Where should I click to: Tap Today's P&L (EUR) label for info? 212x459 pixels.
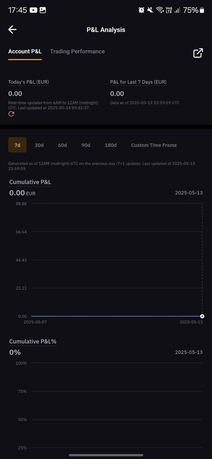click(x=28, y=82)
